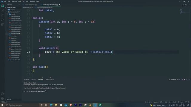
Task: Open Microsoft Edge from taskbar
Action: pyautogui.click(x=51, y=105)
